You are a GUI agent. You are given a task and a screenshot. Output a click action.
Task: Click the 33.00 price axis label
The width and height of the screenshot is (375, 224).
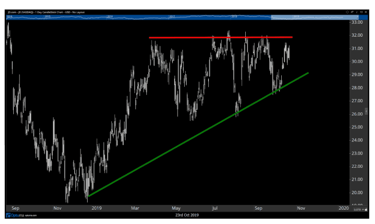coord(357,22)
